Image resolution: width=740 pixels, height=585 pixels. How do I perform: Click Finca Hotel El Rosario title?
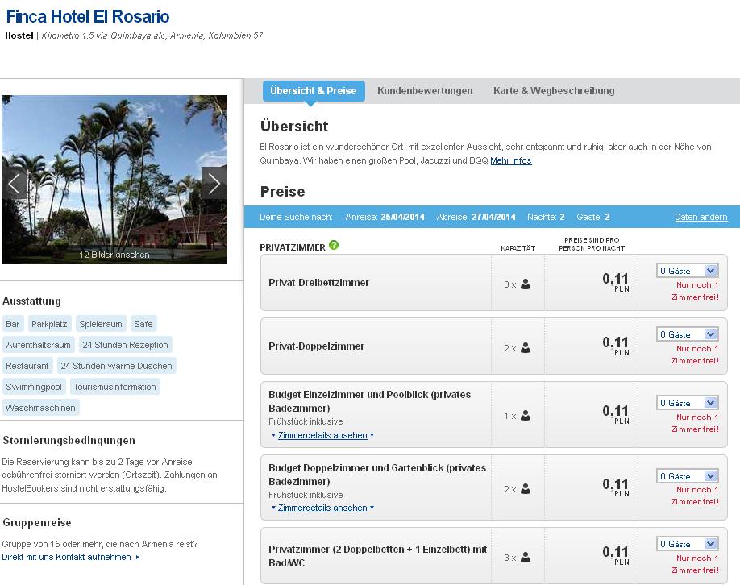[x=88, y=16]
